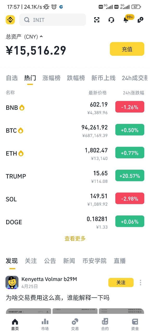Image resolution: width=150 pixels, height=333 pixels.
Task: Open the 合约 icon in bottom bar
Action: 105,324
